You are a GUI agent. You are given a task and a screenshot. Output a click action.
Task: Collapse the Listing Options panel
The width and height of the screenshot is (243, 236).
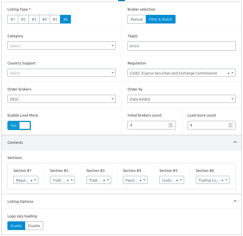coord(235,201)
